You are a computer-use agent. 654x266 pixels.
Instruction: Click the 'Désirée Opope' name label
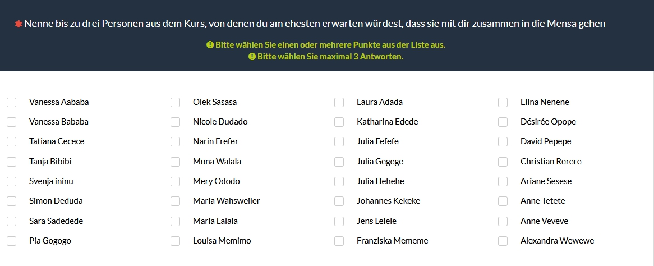pyautogui.click(x=548, y=122)
